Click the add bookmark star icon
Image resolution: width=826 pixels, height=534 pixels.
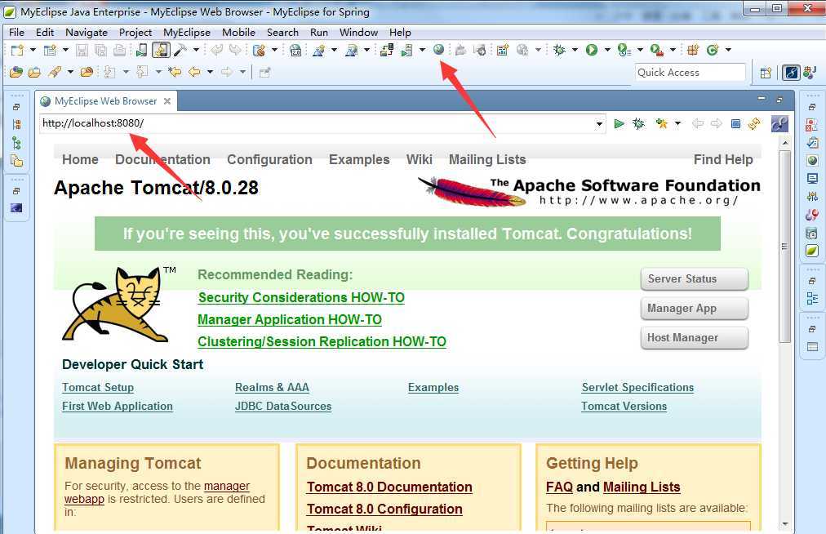coord(661,124)
